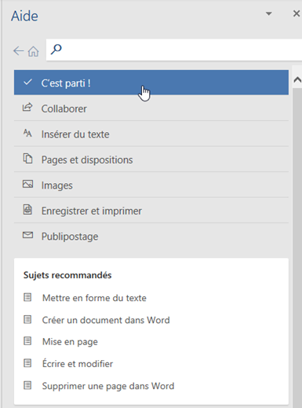
Task: Click the magnifier search icon
Action: (56, 49)
